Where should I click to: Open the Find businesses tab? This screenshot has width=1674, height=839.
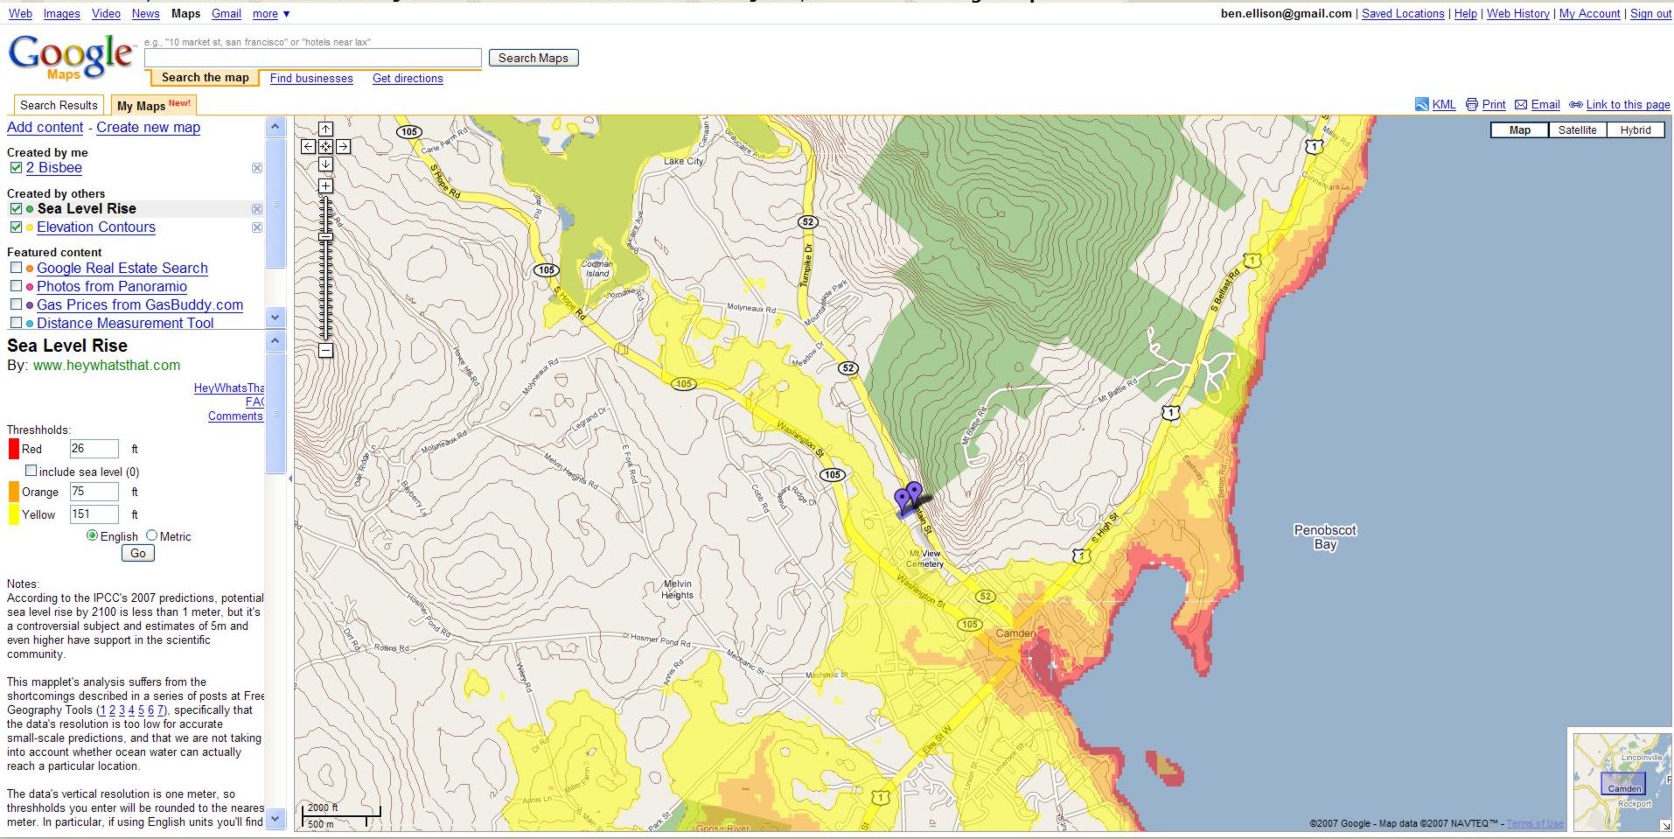pos(311,78)
